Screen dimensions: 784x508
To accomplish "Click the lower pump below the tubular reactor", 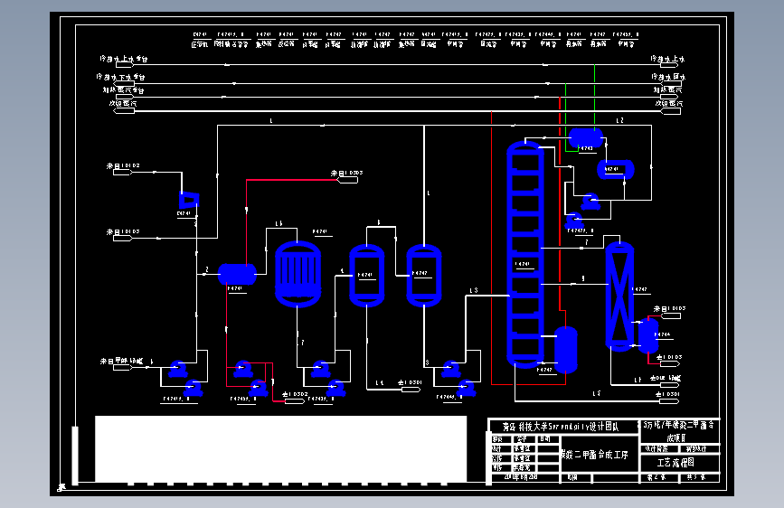I will tap(336, 388).
